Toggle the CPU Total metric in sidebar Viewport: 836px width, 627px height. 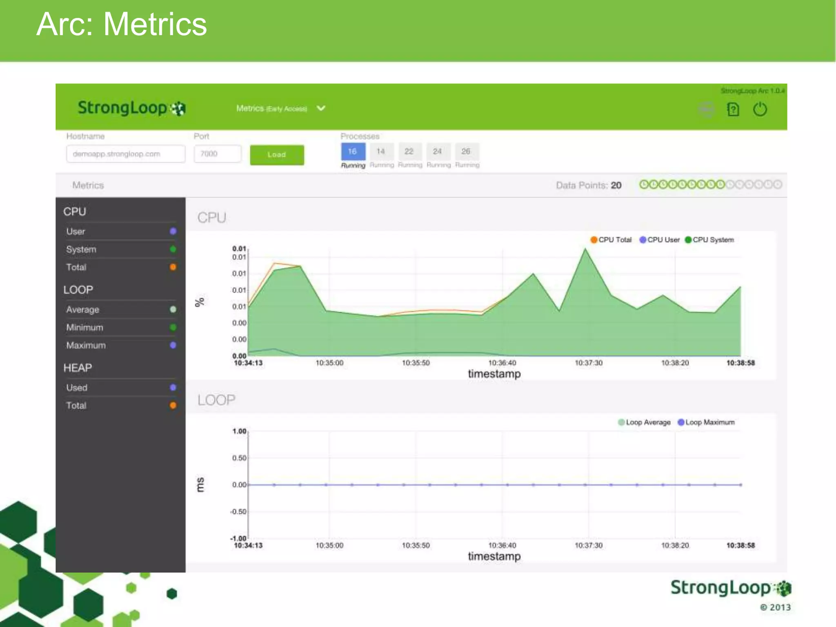click(121, 267)
